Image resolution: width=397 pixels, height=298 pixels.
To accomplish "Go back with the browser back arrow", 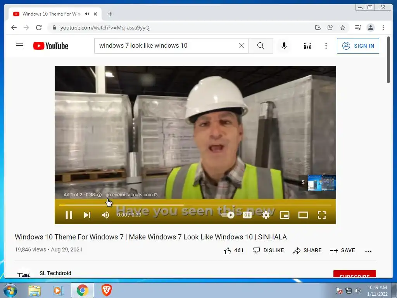I will pyautogui.click(x=14, y=28).
